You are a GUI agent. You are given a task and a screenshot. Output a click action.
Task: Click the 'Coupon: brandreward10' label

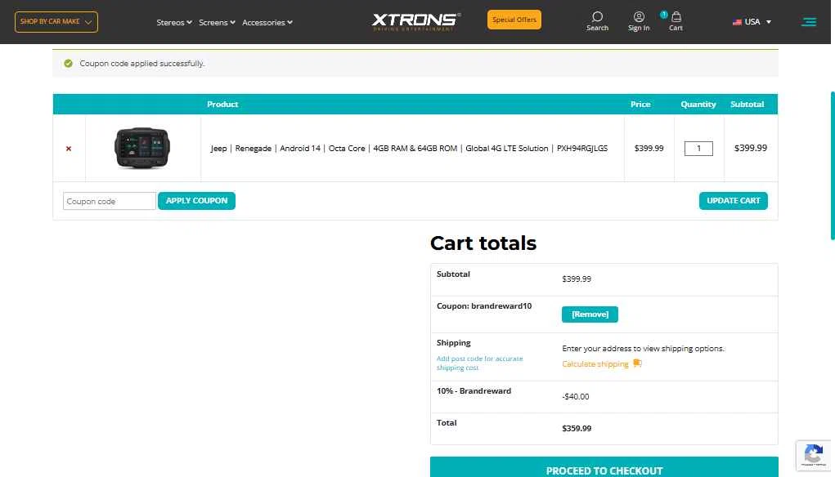coord(484,305)
